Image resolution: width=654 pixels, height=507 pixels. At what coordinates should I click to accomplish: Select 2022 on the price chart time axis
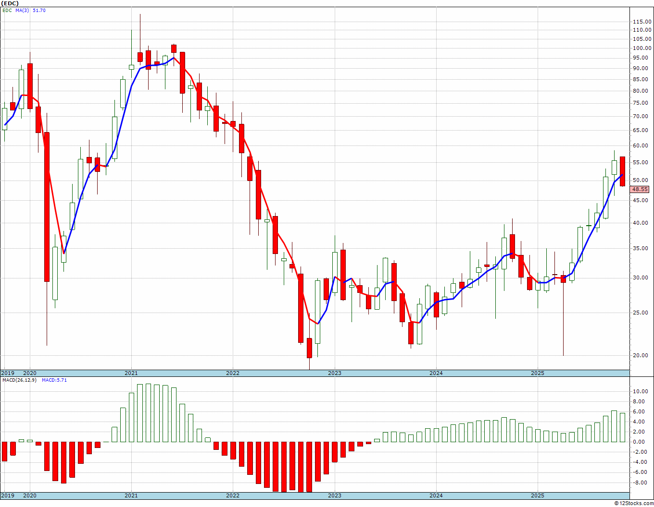pos(233,373)
